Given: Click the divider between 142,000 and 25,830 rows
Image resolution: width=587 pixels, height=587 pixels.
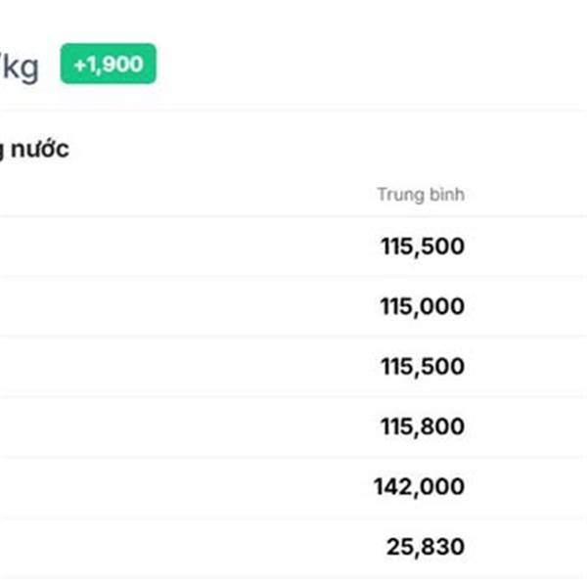Looking at the screenshot, I should pos(293,518).
